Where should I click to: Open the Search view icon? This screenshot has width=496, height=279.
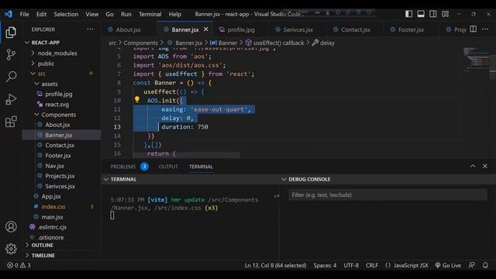point(11,77)
